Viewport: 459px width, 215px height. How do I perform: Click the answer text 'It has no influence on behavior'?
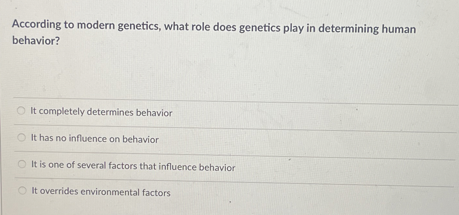[94, 139]
